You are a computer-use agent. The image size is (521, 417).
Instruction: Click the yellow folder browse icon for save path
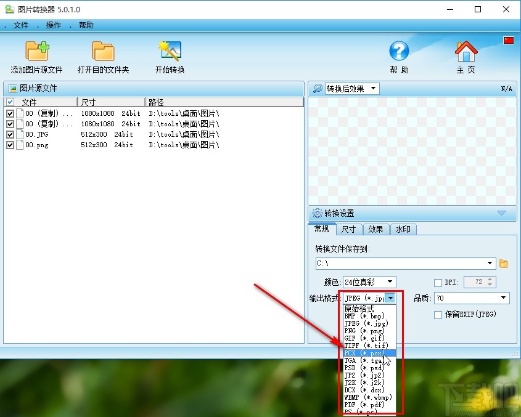point(504,263)
